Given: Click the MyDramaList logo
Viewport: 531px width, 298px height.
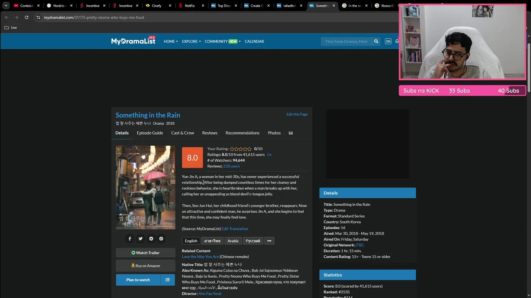Looking at the screenshot, I should (x=133, y=41).
